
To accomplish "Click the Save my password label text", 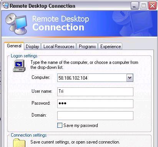I will (81, 125).
